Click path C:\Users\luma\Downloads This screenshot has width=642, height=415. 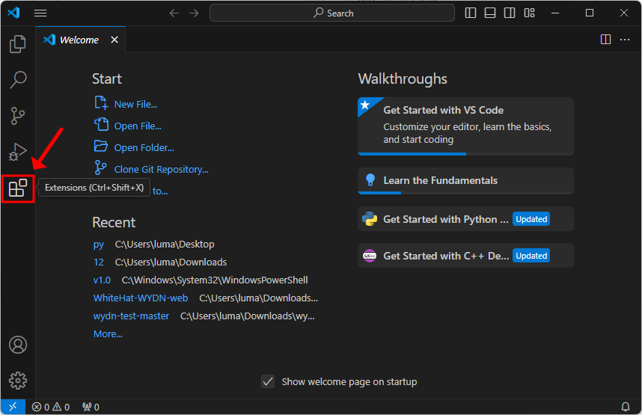point(171,262)
